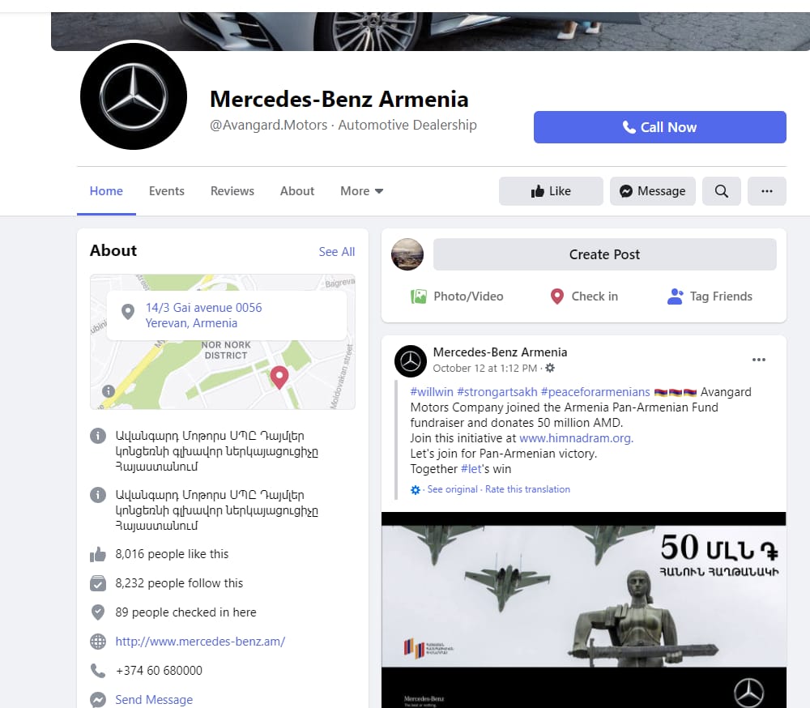This screenshot has height=708, width=810.
Task: Open the mercedes-benz.am website link
Action: click(200, 642)
